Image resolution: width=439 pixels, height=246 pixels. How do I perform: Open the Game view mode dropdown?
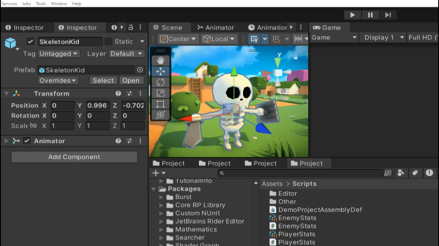[334, 38]
